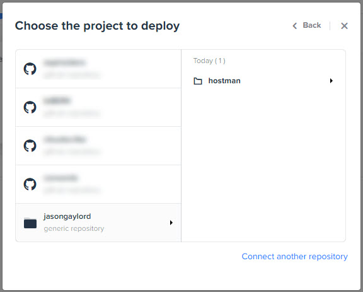Select the jasongaylord repository name
Image resolution: width=363 pixels, height=292 pixels.
(67, 216)
